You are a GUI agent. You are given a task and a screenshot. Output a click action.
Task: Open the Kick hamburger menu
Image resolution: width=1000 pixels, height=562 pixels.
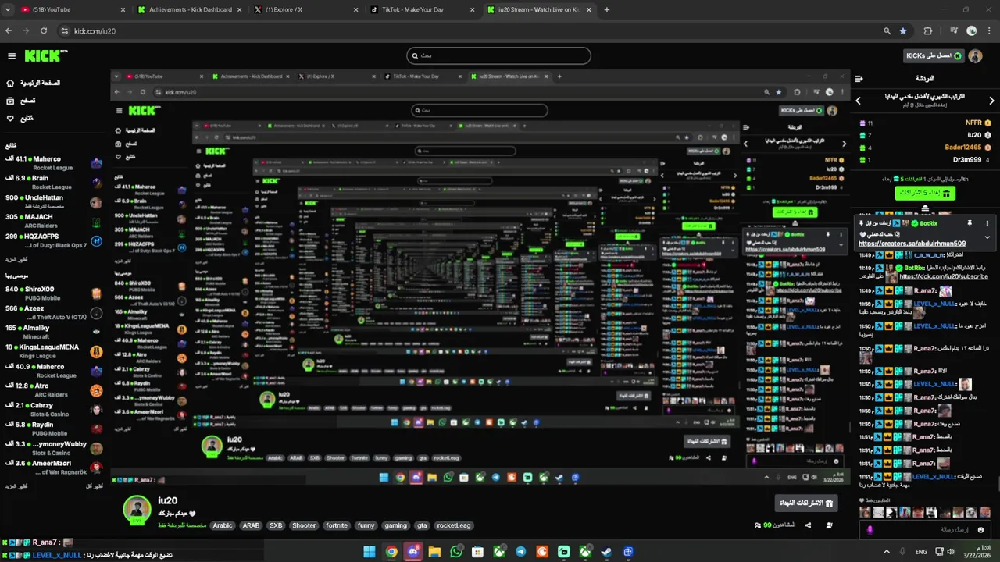(x=12, y=56)
